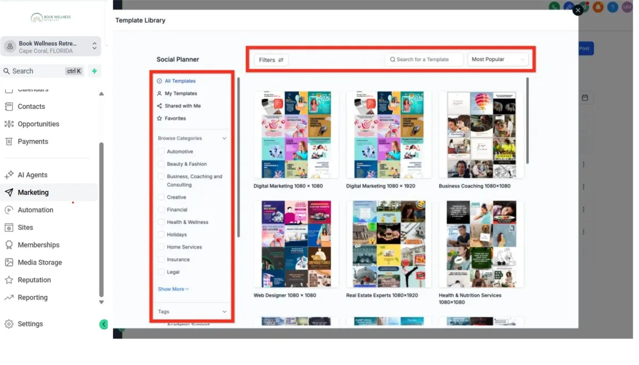The image size is (639, 365).
Task: Check the Beauty & Fashion category
Action: tap(161, 164)
